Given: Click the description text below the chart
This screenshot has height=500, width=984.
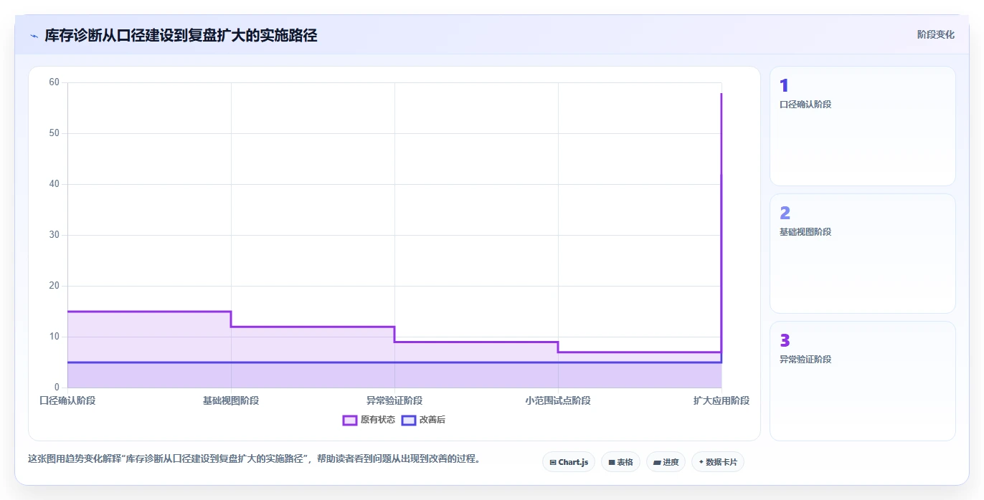Looking at the screenshot, I should tap(254, 458).
